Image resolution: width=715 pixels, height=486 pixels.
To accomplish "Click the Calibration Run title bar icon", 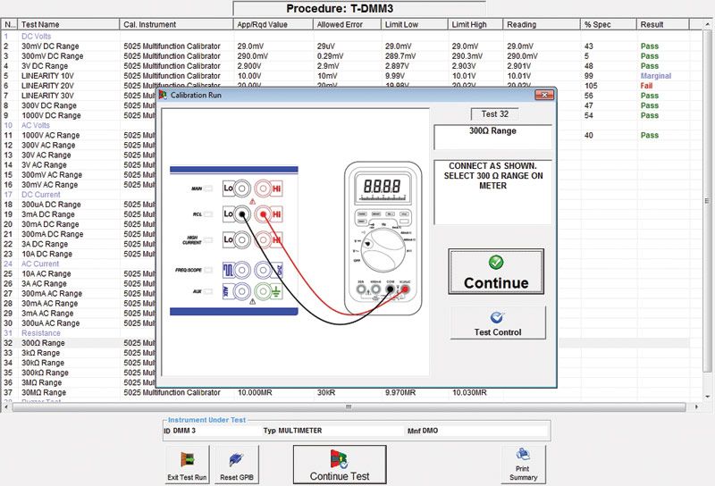I will (x=164, y=95).
